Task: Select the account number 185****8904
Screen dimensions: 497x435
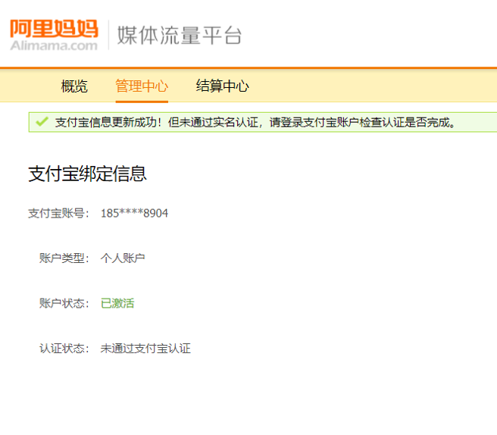Action: click(134, 214)
